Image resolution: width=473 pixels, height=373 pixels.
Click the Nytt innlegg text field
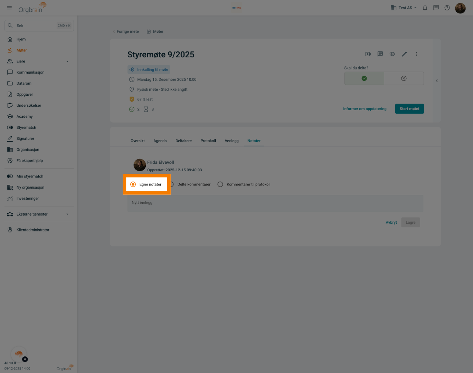tap(275, 203)
